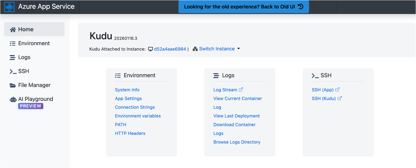This screenshot has height=168, width=416.
Task: Click external-link icon beside SSH (App)
Action: coord(337,90)
